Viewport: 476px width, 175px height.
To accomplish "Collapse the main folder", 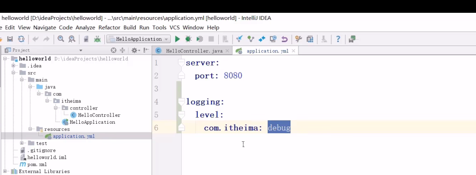I will pyautogui.click(x=22, y=80).
